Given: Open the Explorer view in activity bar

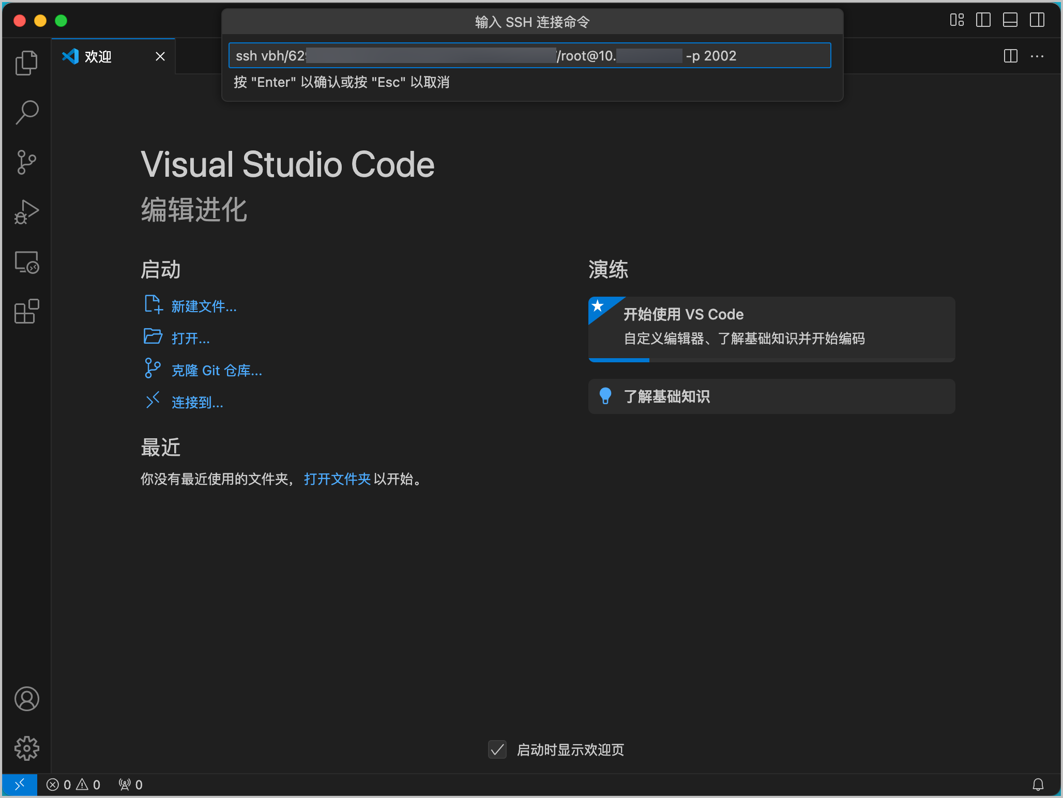Looking at the screenshot, I should tap(26, 63).
